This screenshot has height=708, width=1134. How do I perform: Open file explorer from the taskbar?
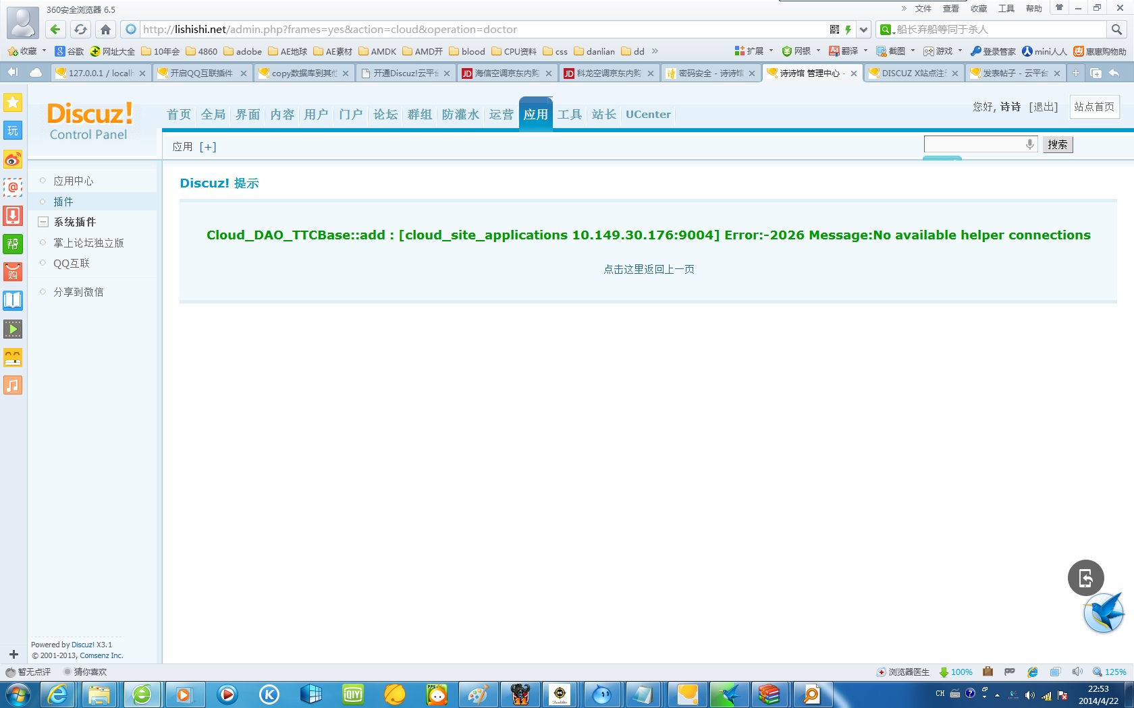99,694
